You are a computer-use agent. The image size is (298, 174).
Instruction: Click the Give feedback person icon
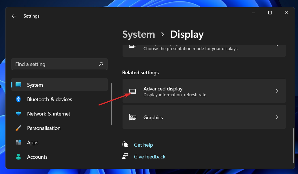[x=125, y=156]
